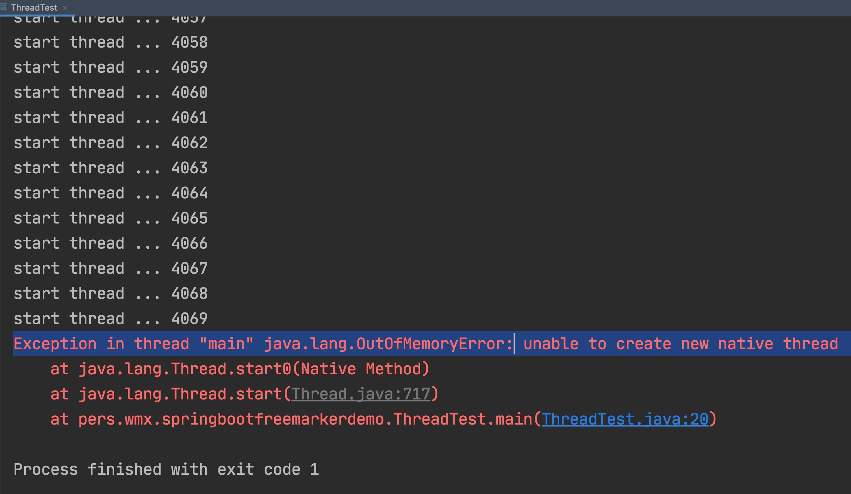Click the 'start thread ... 4064' output line
This screenshot has width=851, height=494.
[x=110, y=193]
